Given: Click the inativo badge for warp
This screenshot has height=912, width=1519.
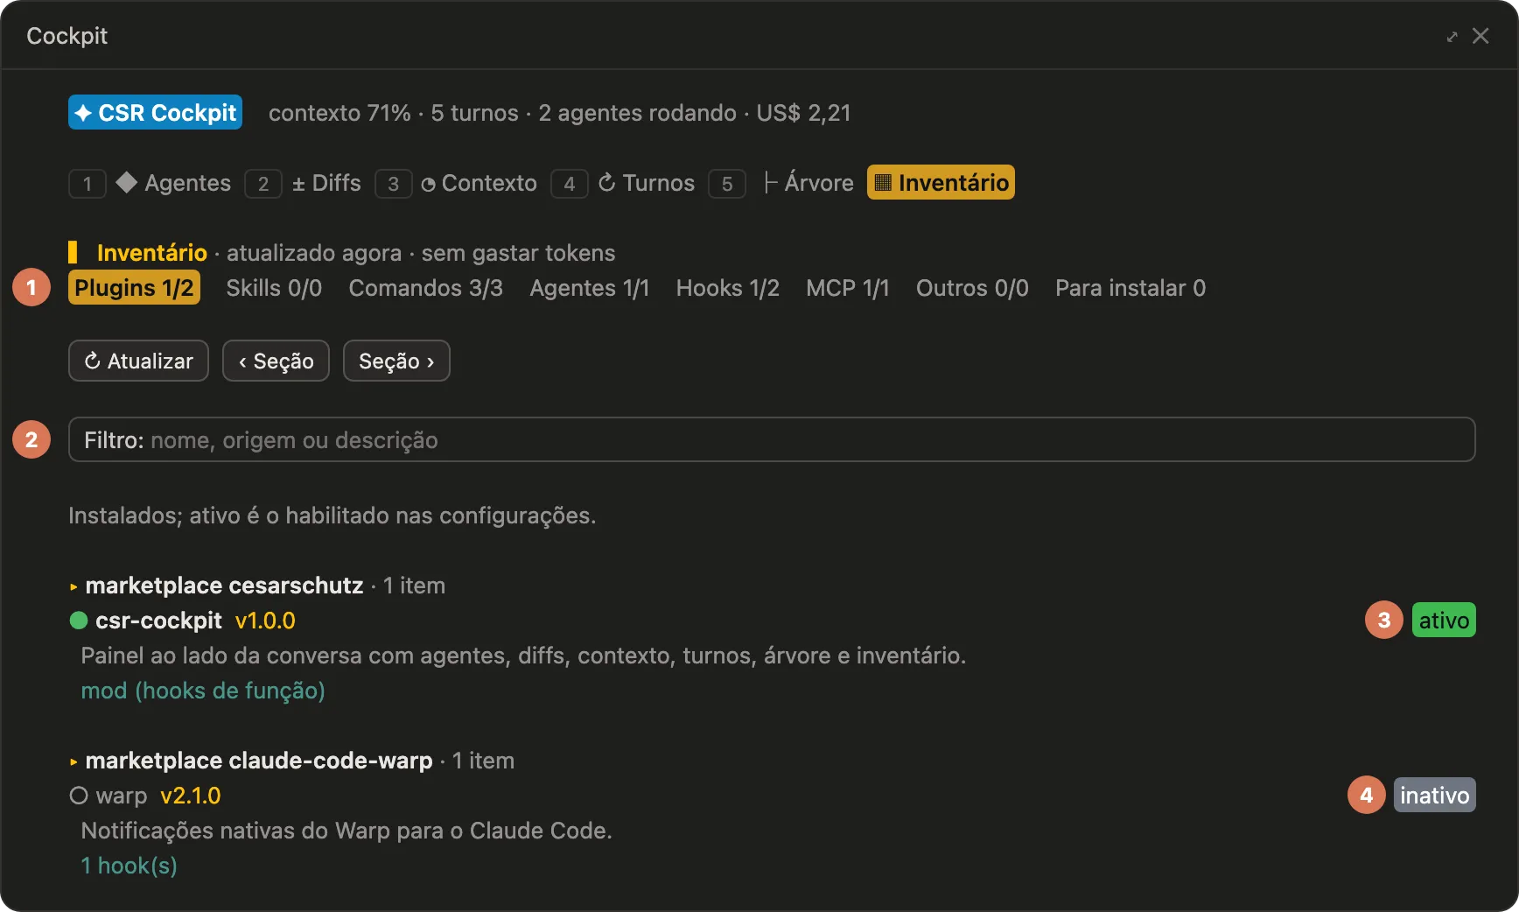Looking at the screenshot, I should pyautogui.click(x=1435, y=796).
